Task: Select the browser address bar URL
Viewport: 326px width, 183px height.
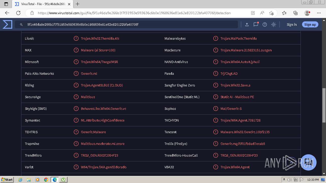Action: click(x=134, y=13)
